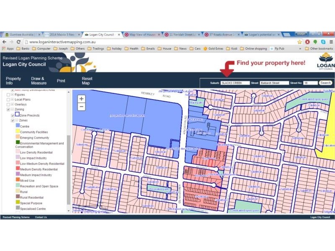Go back to the previous page
The width and height of the screenshot is (335, 251).
[5, 42]
